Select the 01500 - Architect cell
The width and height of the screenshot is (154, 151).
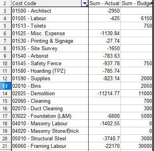click(x=50, y=11)
